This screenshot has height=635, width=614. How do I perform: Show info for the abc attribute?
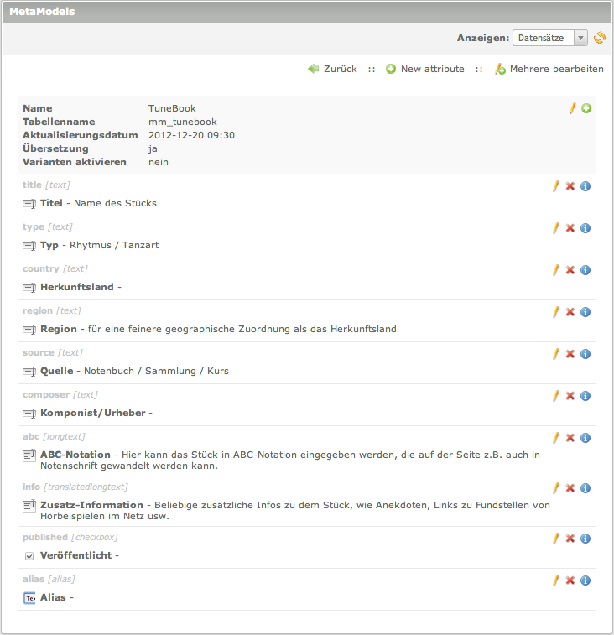585,438
